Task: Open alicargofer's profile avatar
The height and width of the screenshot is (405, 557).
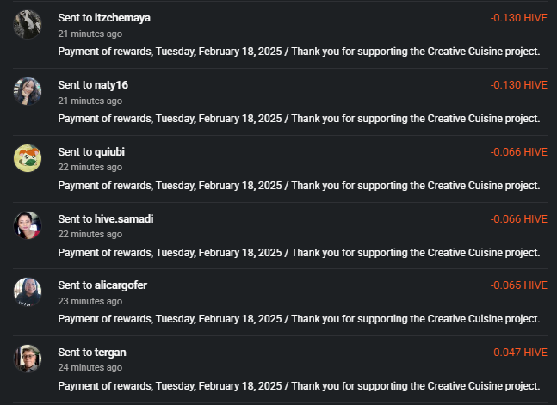Action: click(x=28, y=291)
